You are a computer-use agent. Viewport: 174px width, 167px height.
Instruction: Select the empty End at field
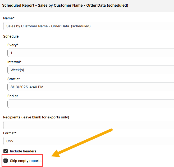[90, 104]
